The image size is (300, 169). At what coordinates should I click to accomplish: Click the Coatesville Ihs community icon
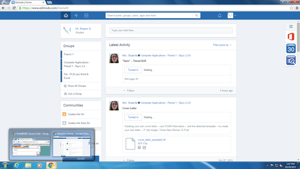[x=64, y=114]
